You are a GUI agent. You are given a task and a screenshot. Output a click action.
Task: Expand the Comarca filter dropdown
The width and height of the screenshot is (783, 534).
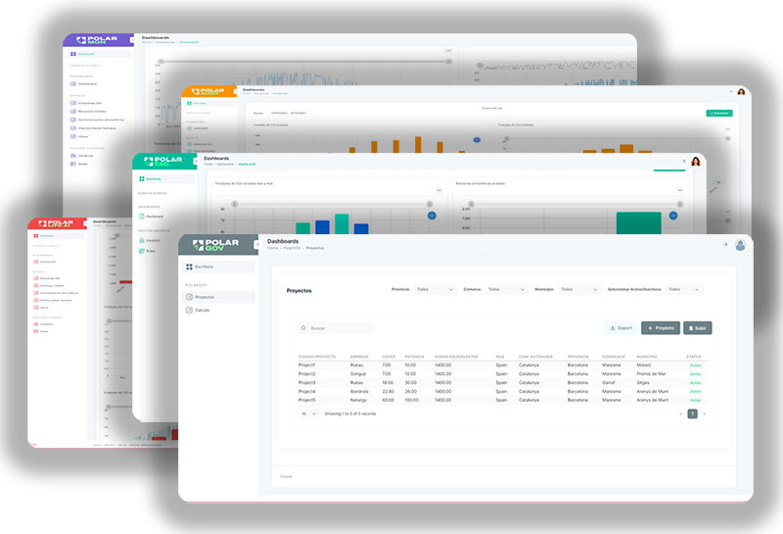coord(506,290)
